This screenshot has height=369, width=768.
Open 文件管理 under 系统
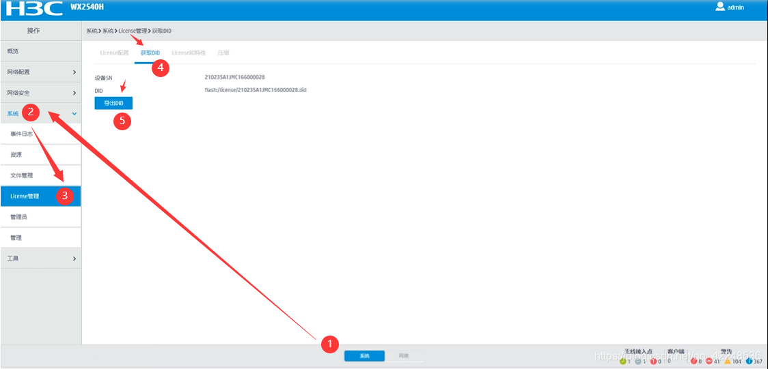pos(40,175)
